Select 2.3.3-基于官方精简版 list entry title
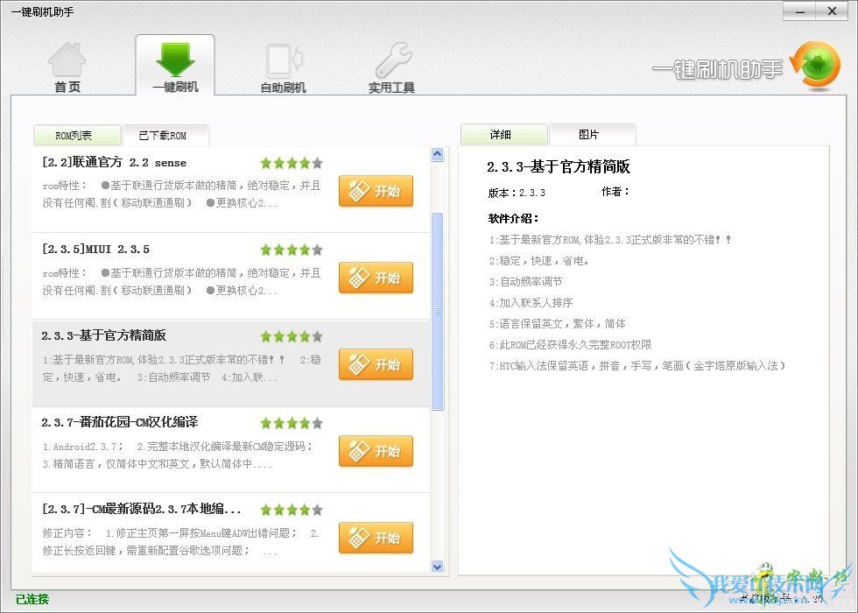Screen dimensions: 858x613 pos(103,335)
